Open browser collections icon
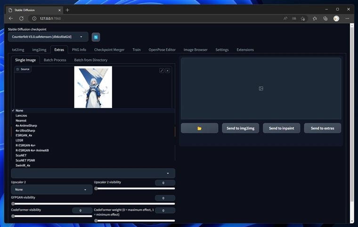This screenshot has width=358, height=227. pyautogui.click(x=325, y=18)
